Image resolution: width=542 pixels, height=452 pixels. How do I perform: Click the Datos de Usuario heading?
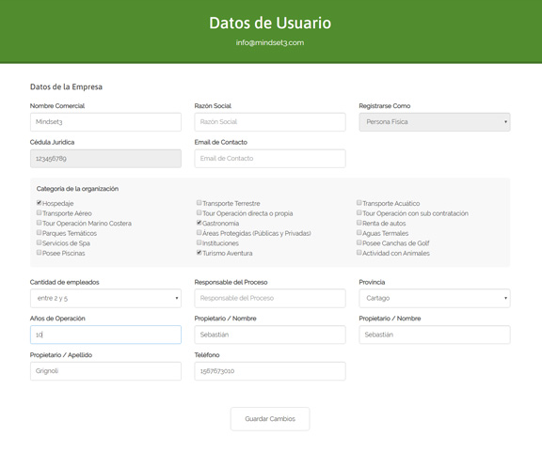(270, 23)
